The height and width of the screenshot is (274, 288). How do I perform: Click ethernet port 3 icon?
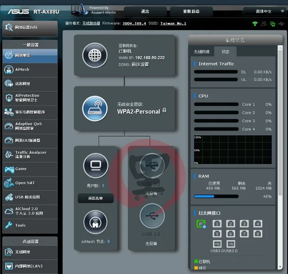tap(244, 223)
